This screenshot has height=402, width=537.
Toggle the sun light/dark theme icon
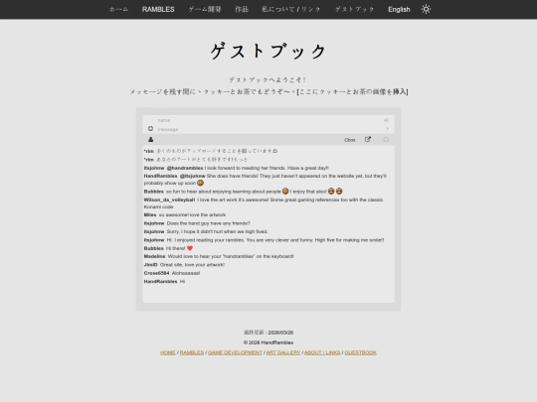426,9
